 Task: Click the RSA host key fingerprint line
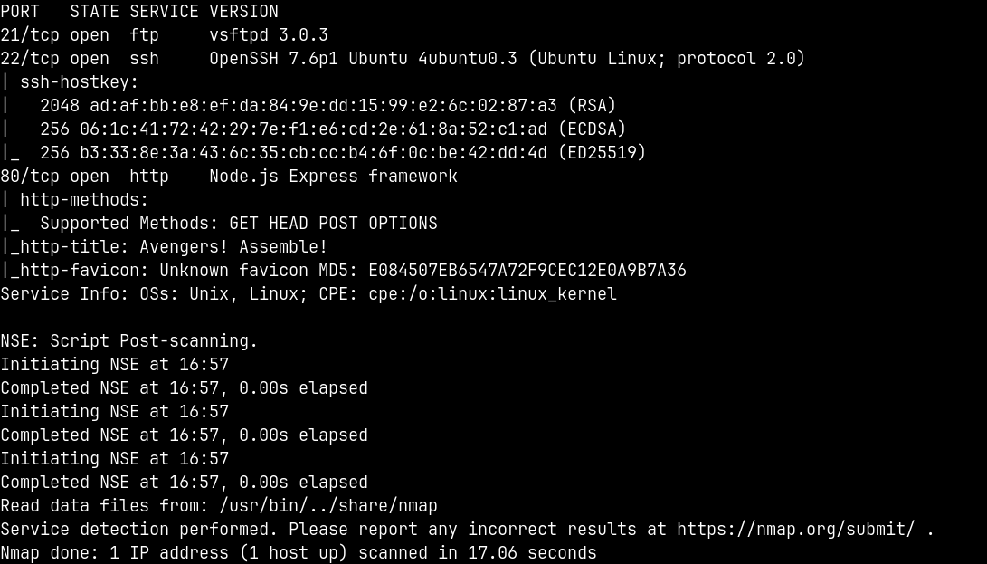tap(324, 106)
